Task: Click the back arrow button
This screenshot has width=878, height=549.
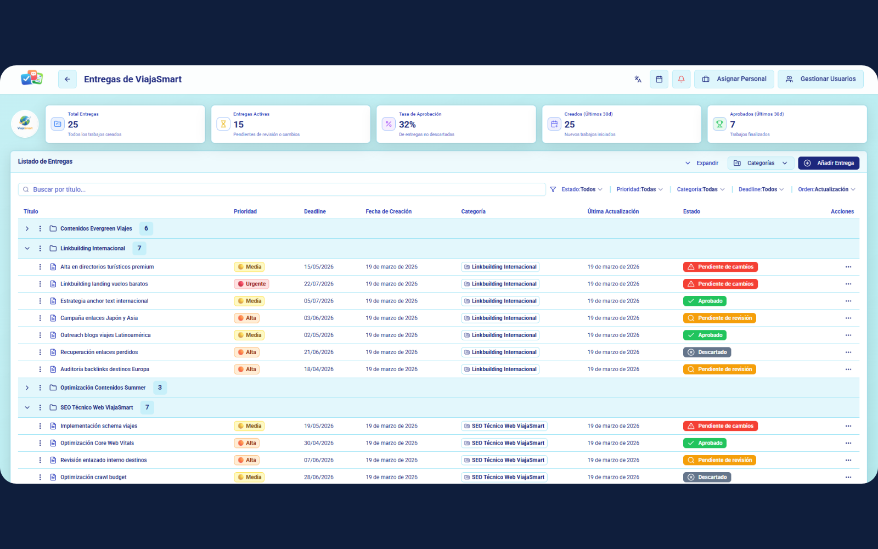Action: point(67,79)
